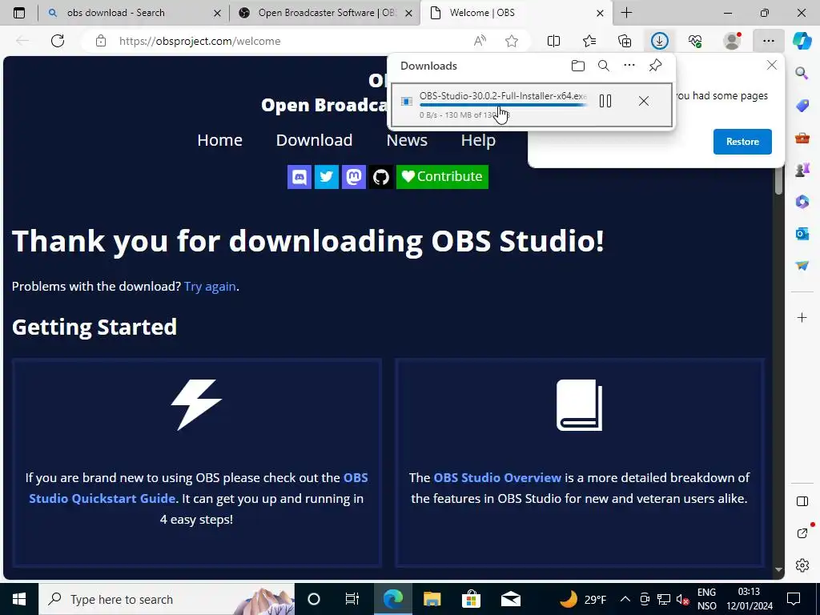
Task: Pin the Downloads panel
Action: tap(655, 66)
